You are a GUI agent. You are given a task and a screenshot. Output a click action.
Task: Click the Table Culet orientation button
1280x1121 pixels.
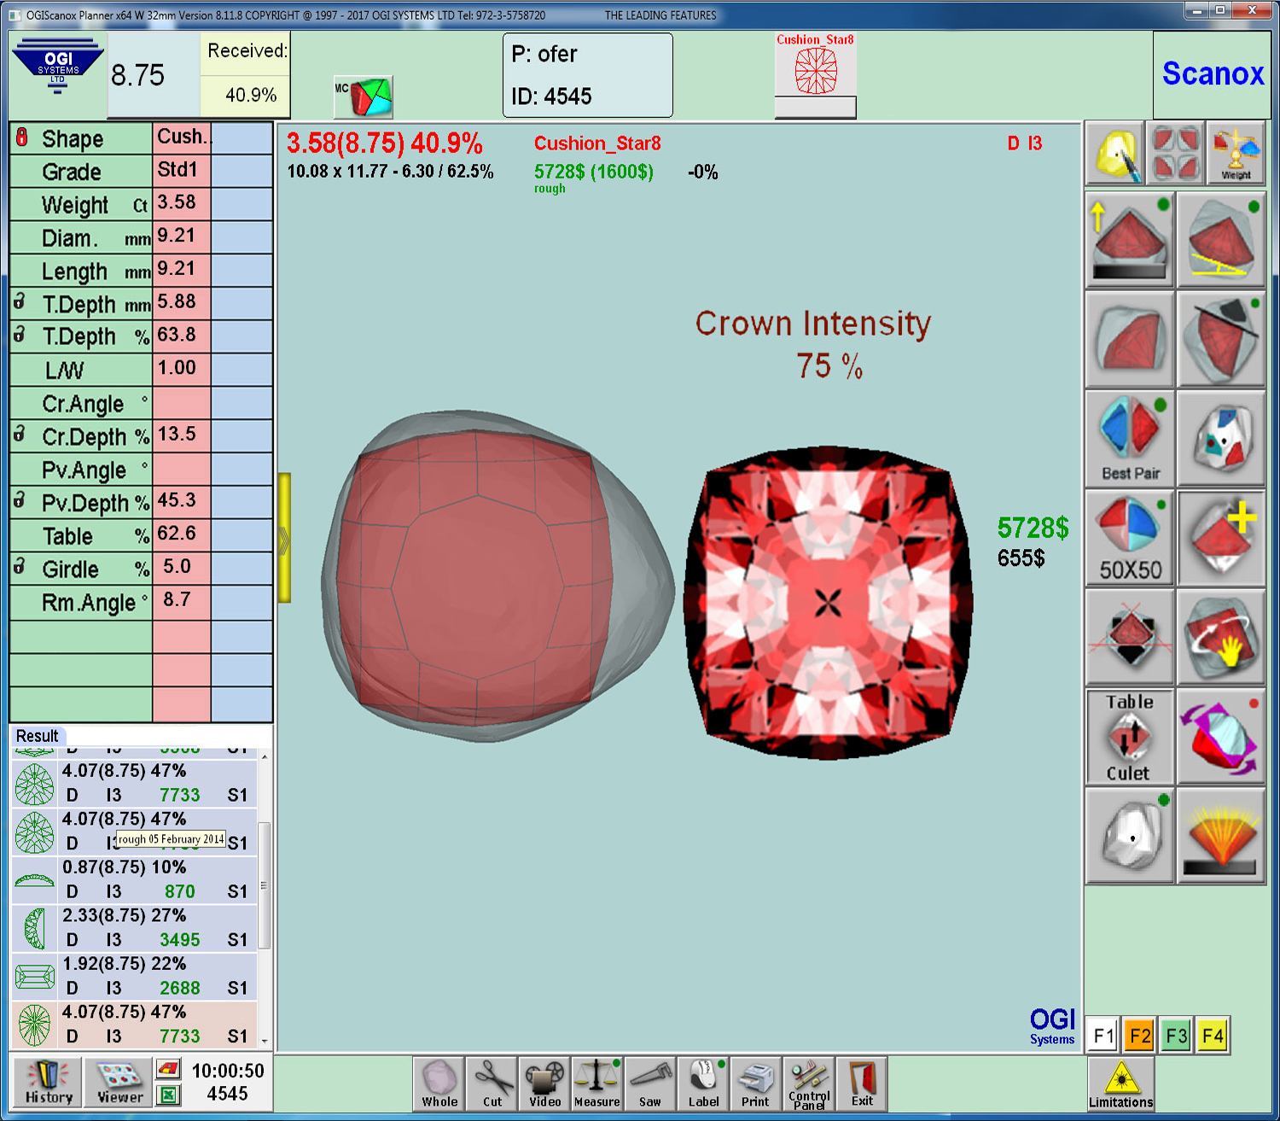click(1129, 737)
